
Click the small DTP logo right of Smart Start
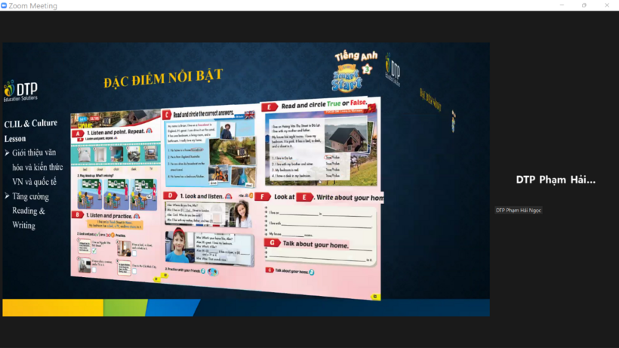(393, 69)
